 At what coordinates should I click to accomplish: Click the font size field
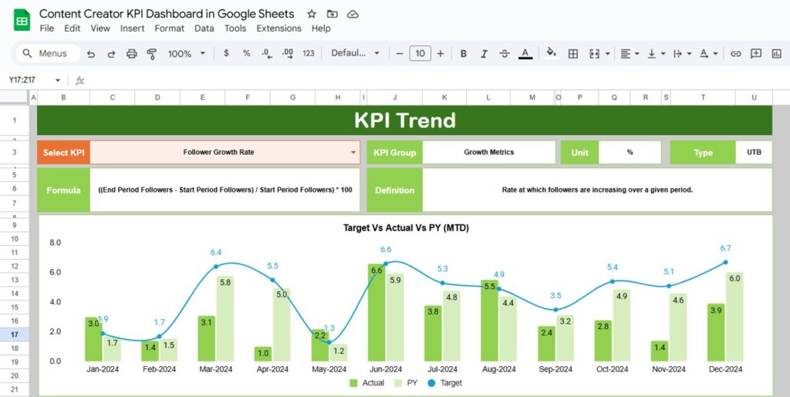420,53
